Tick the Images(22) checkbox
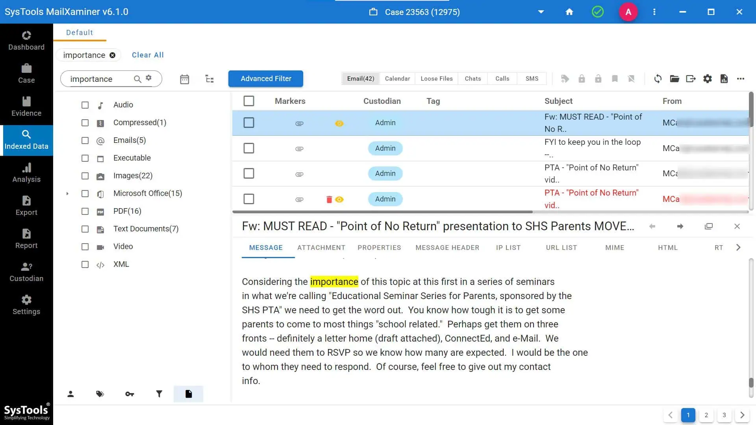 tap(85, 176)
